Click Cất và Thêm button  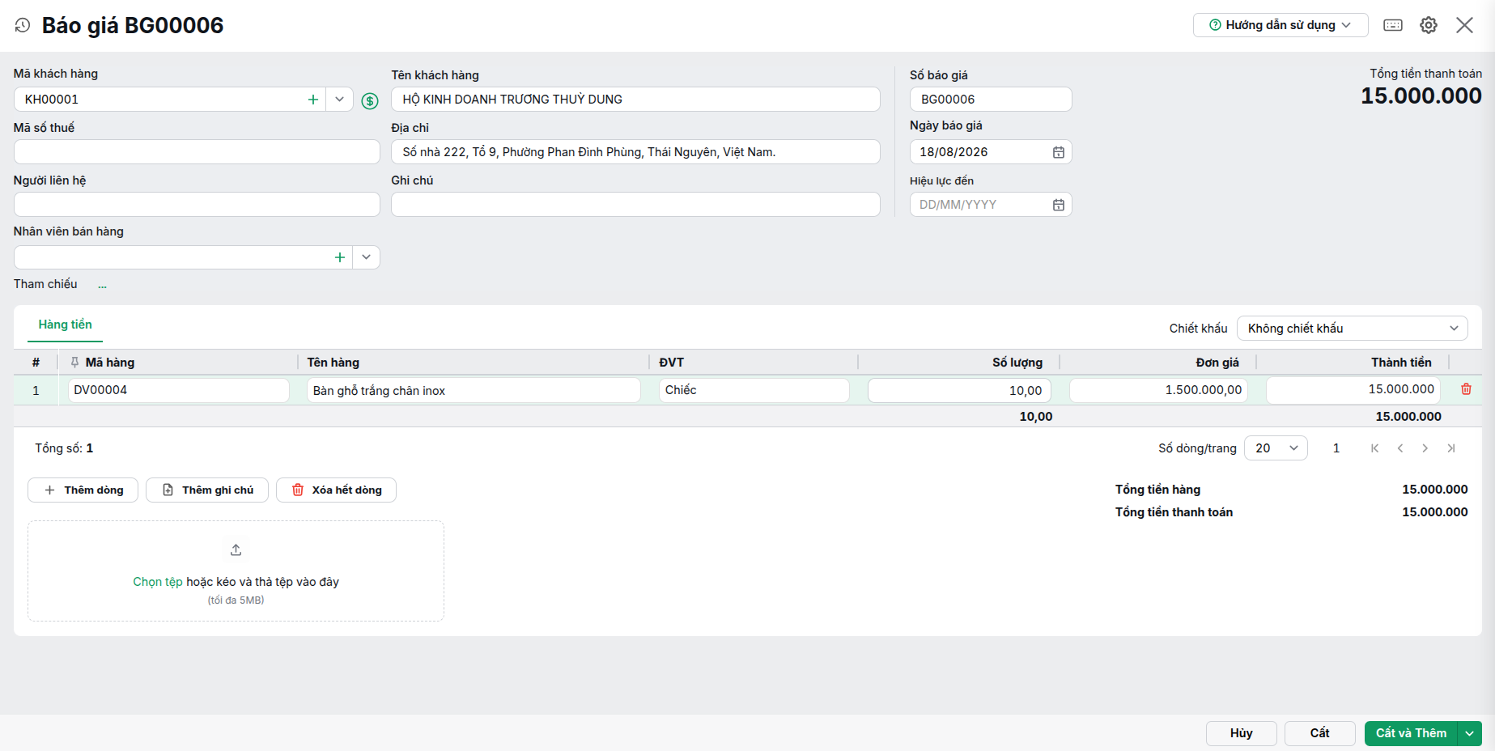coord(1411,733)
